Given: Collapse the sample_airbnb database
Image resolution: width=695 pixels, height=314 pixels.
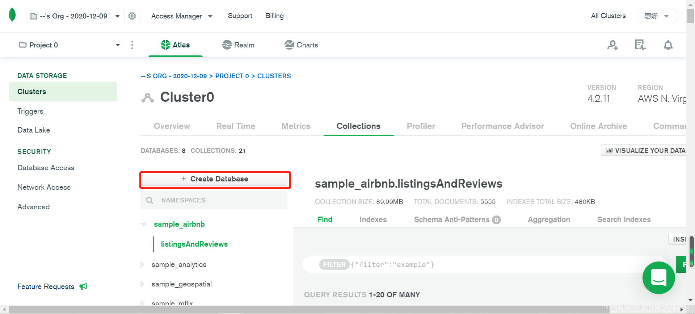Looking at the screenshot, I should pos(144,225).
